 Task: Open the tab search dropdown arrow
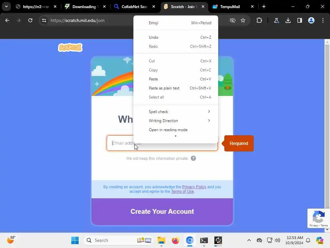tap(6, 6)
